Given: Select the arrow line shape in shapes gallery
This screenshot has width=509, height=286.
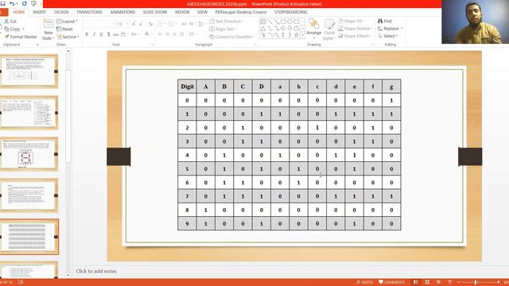Looking at the screenshot, I should [x=276, y=21].
